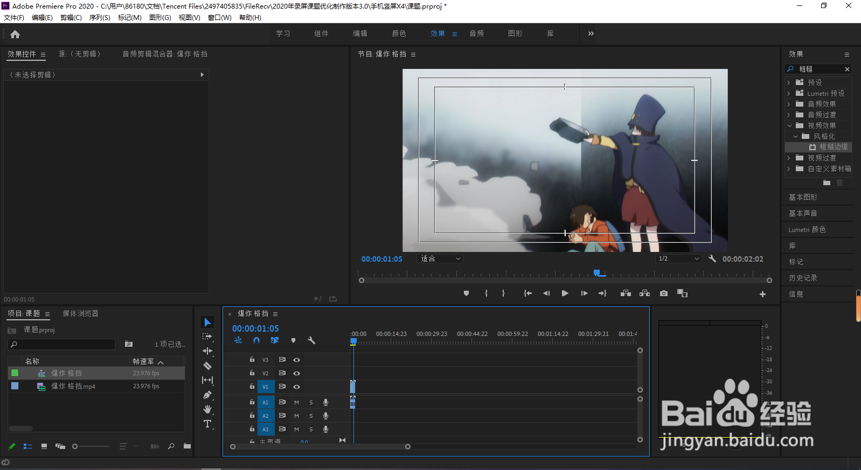Click Go to Out point button

(602, 293)
